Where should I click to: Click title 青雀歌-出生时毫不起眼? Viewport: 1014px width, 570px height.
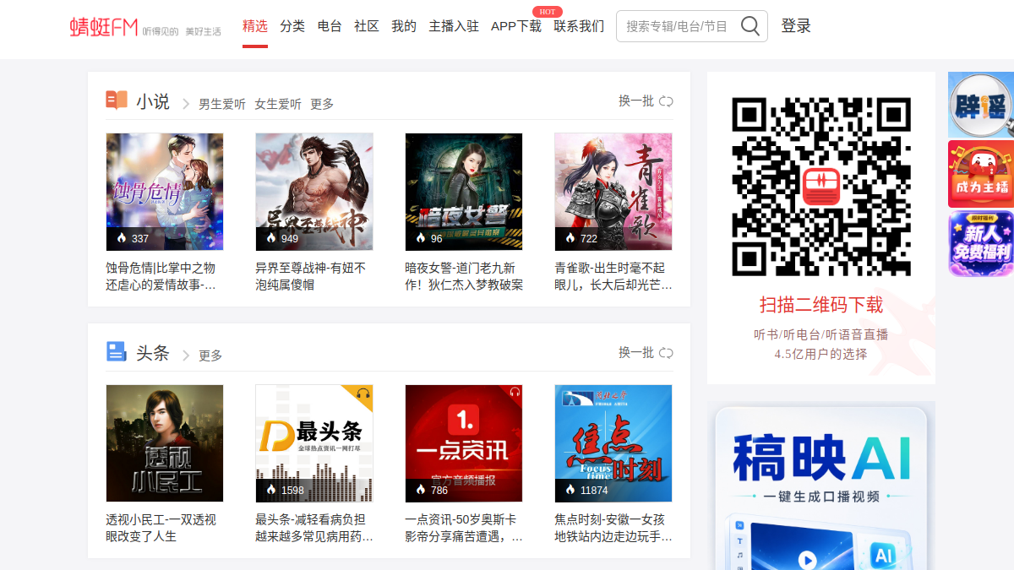click(613, 276)
